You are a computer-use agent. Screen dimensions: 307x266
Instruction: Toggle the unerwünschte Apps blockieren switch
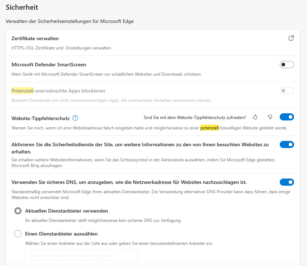(x=287, y=91)
